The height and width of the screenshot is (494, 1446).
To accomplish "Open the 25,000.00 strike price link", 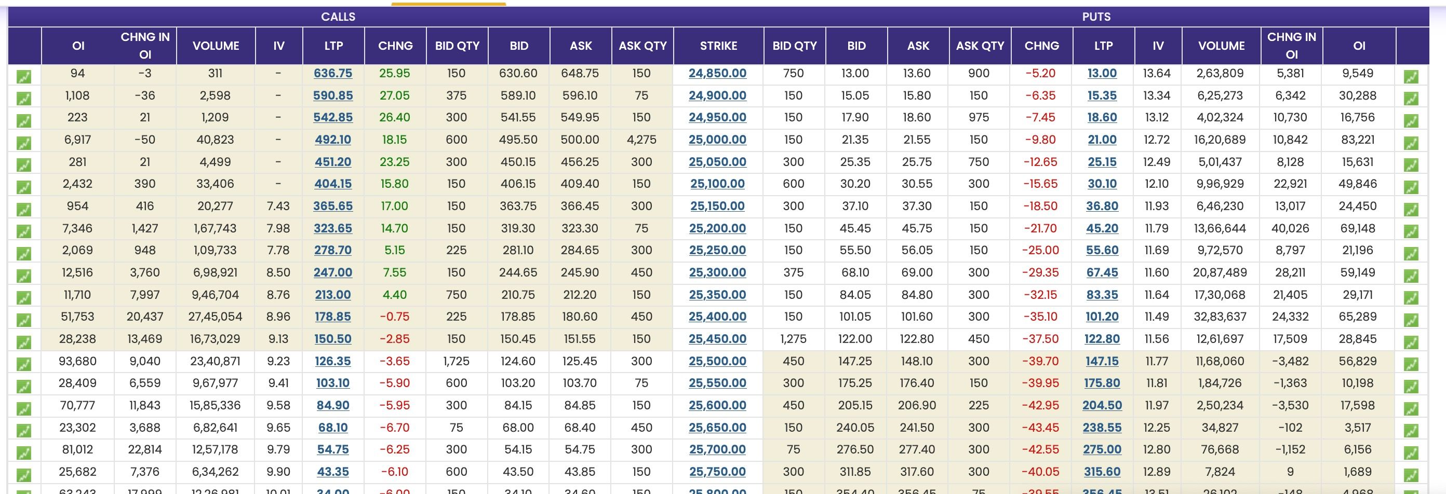I will pos(717,140).
